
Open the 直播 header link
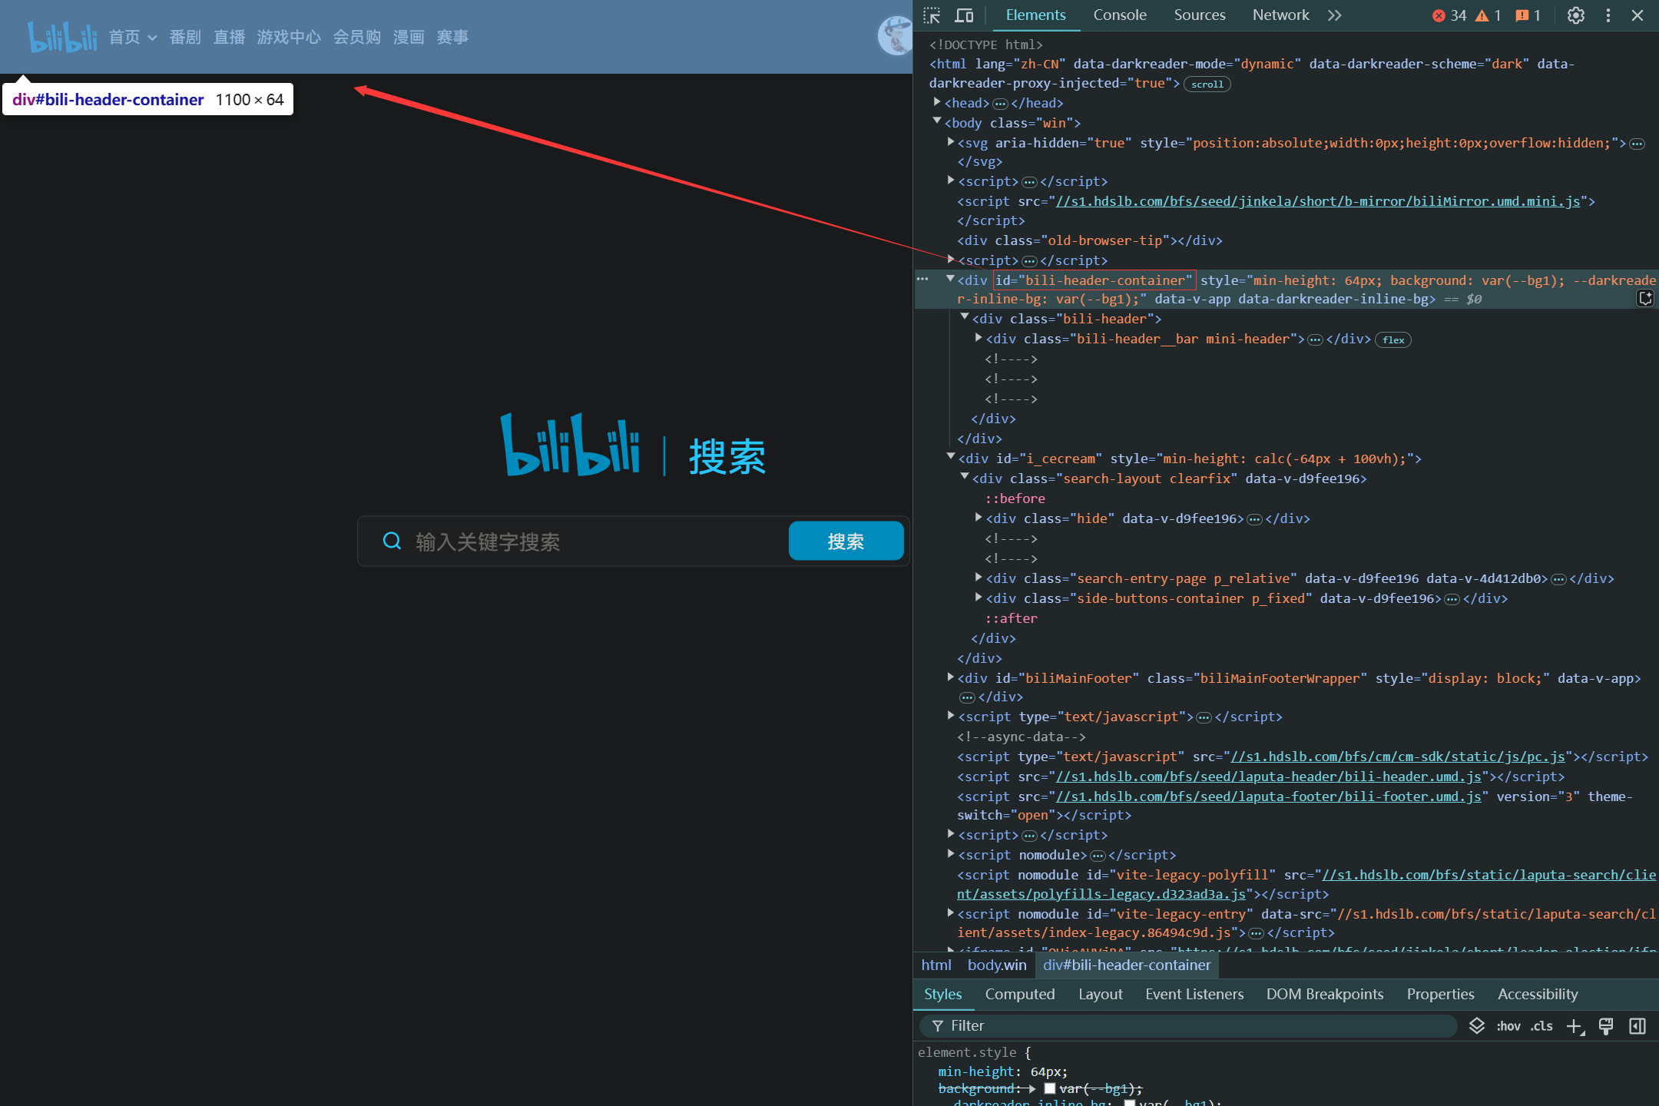[x=229, y=37]
